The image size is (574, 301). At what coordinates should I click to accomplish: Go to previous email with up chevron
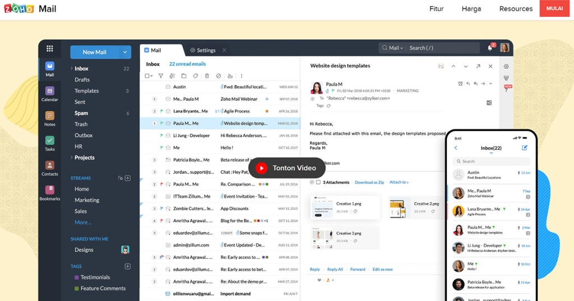453,66
